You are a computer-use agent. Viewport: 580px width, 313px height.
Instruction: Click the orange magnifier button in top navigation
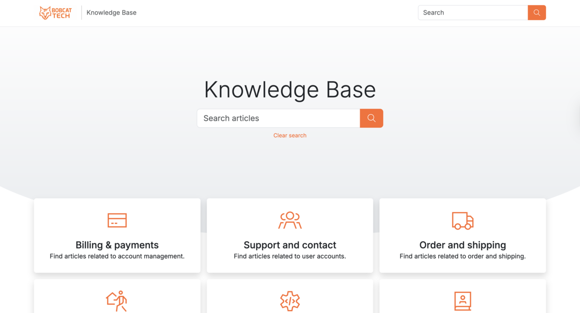(536, 12)
